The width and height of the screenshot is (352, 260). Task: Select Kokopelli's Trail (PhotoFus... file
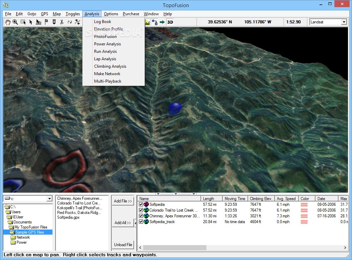point(80,208)
